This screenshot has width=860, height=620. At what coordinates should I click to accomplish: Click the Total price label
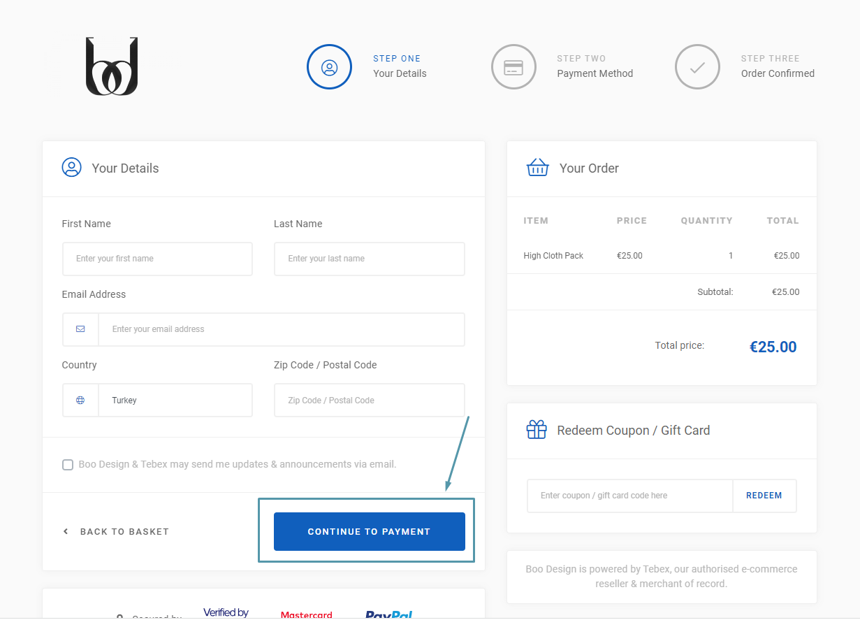pos(680,345)
